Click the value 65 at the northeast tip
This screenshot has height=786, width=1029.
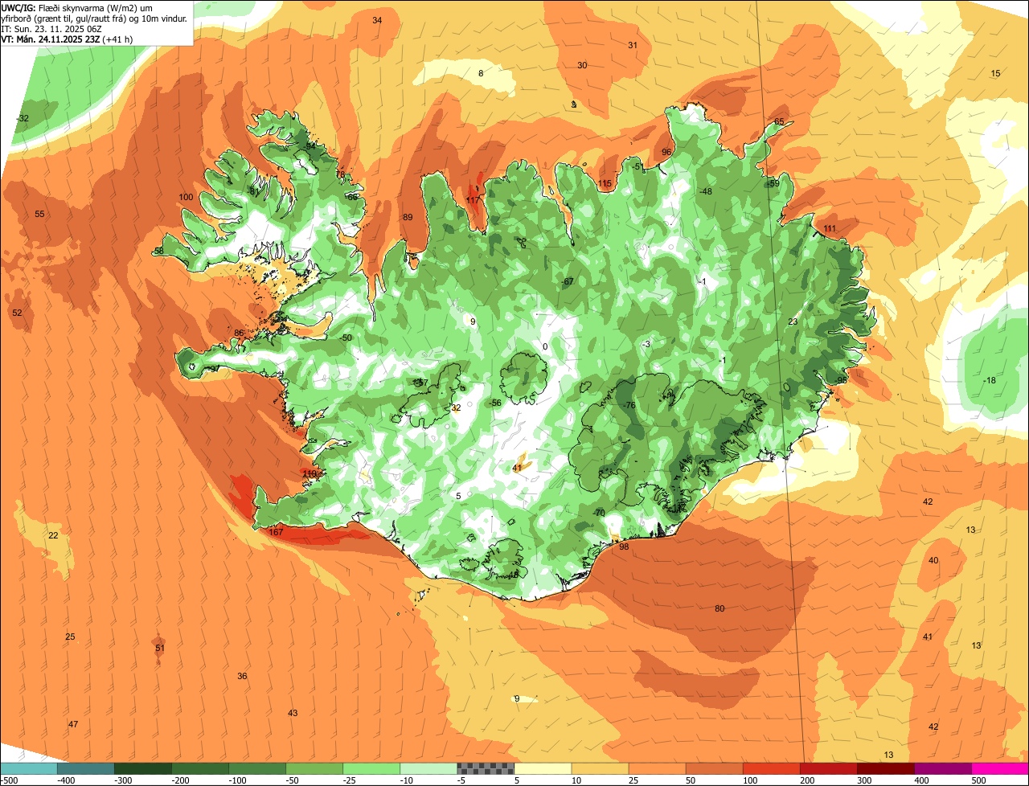[779, 121]
